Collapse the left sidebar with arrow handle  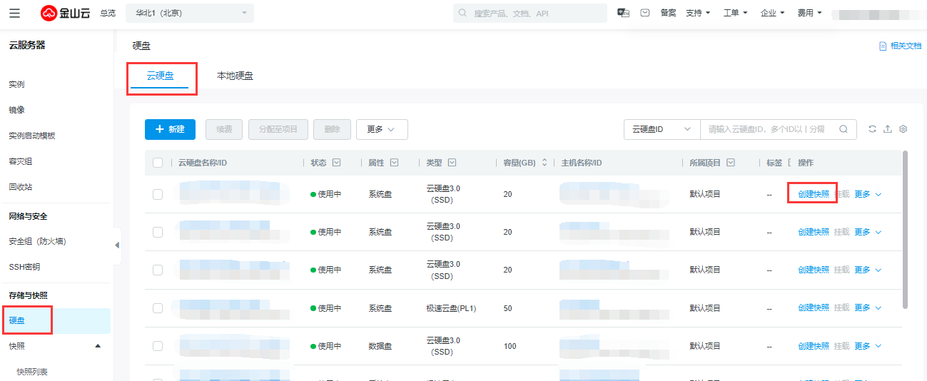coord(117,245)
